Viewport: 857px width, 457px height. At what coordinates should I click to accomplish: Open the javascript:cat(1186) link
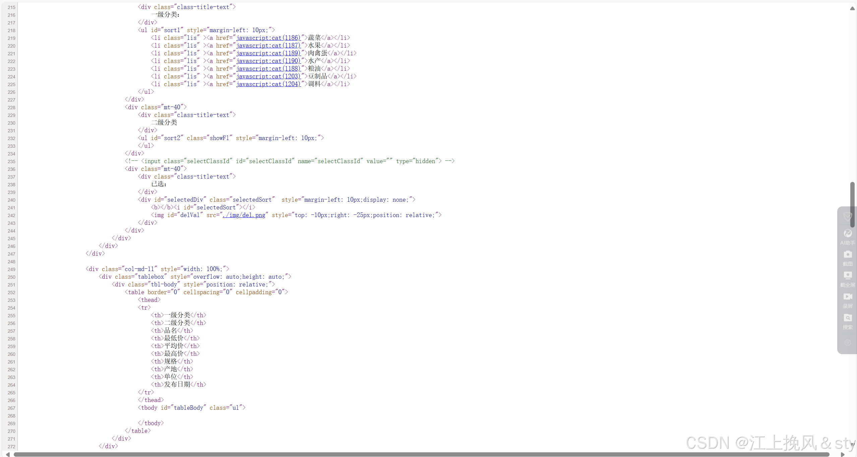[268, 38]
